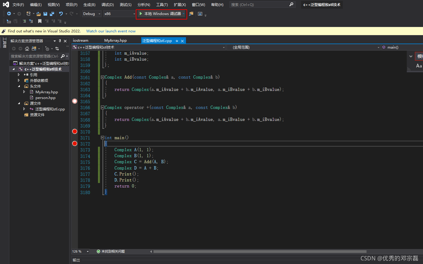Click the Home icon in Solution Explorer
The width and height of the screenshot is (423, 264).
tap(27, 49)
